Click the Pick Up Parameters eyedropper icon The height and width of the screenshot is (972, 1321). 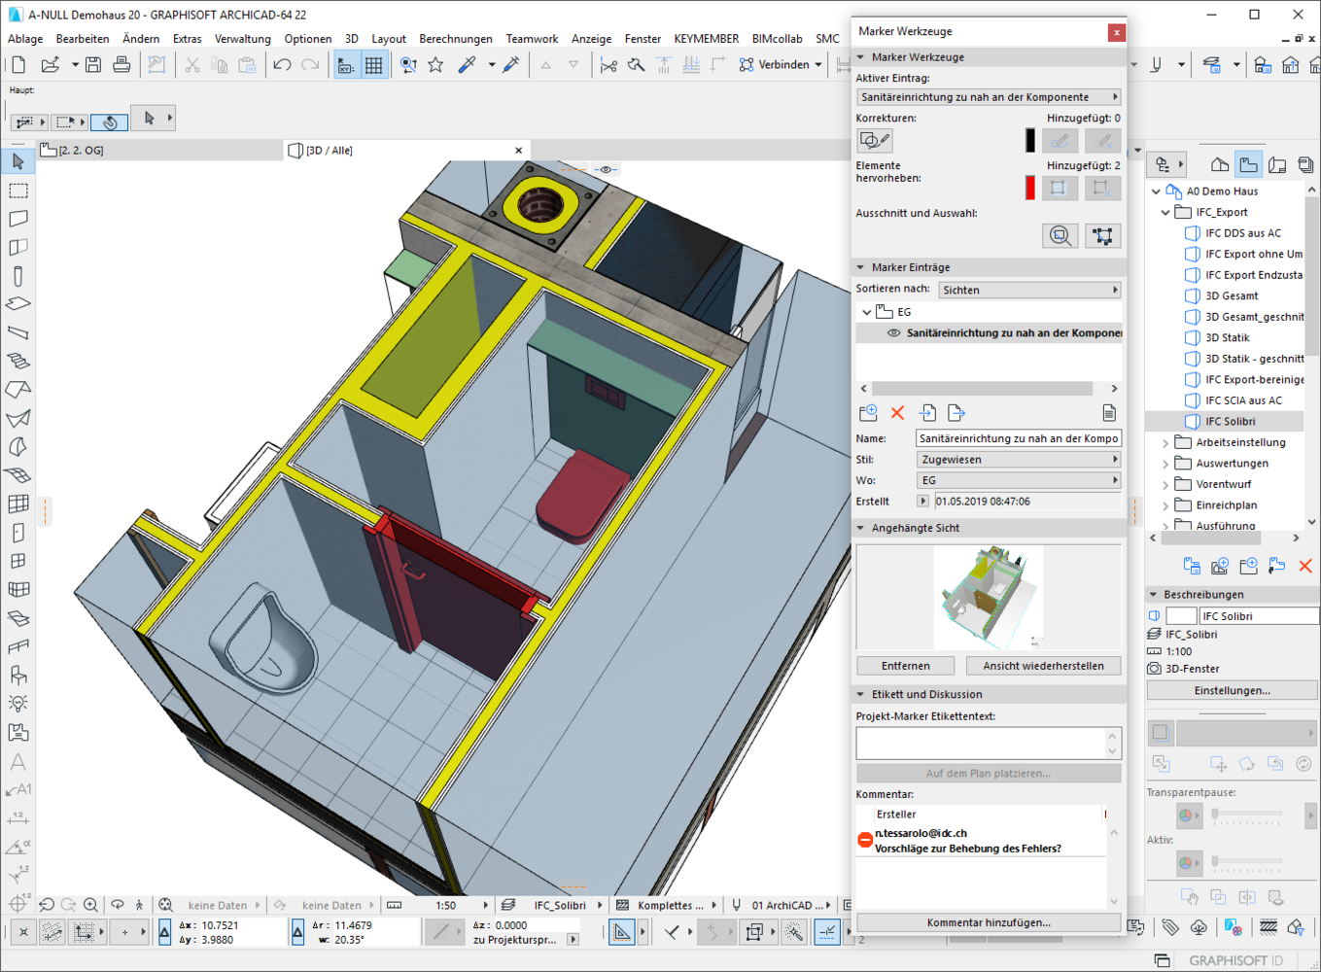coord(468,65)
